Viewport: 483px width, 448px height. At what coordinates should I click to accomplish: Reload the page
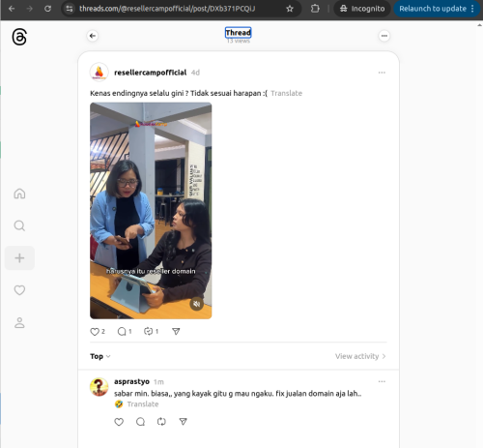click(47, 9)
